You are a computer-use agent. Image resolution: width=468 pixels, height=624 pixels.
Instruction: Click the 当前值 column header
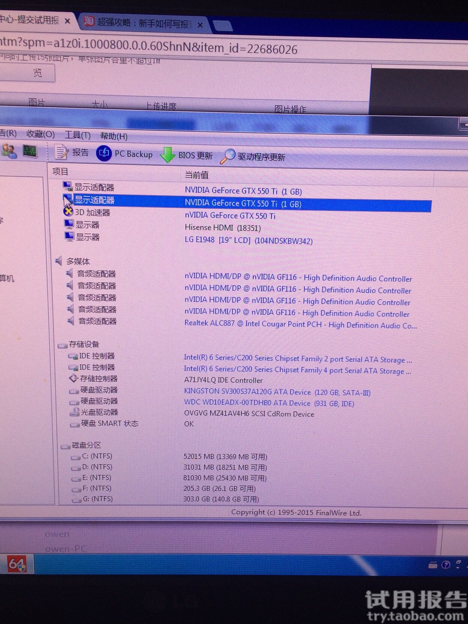196,174
